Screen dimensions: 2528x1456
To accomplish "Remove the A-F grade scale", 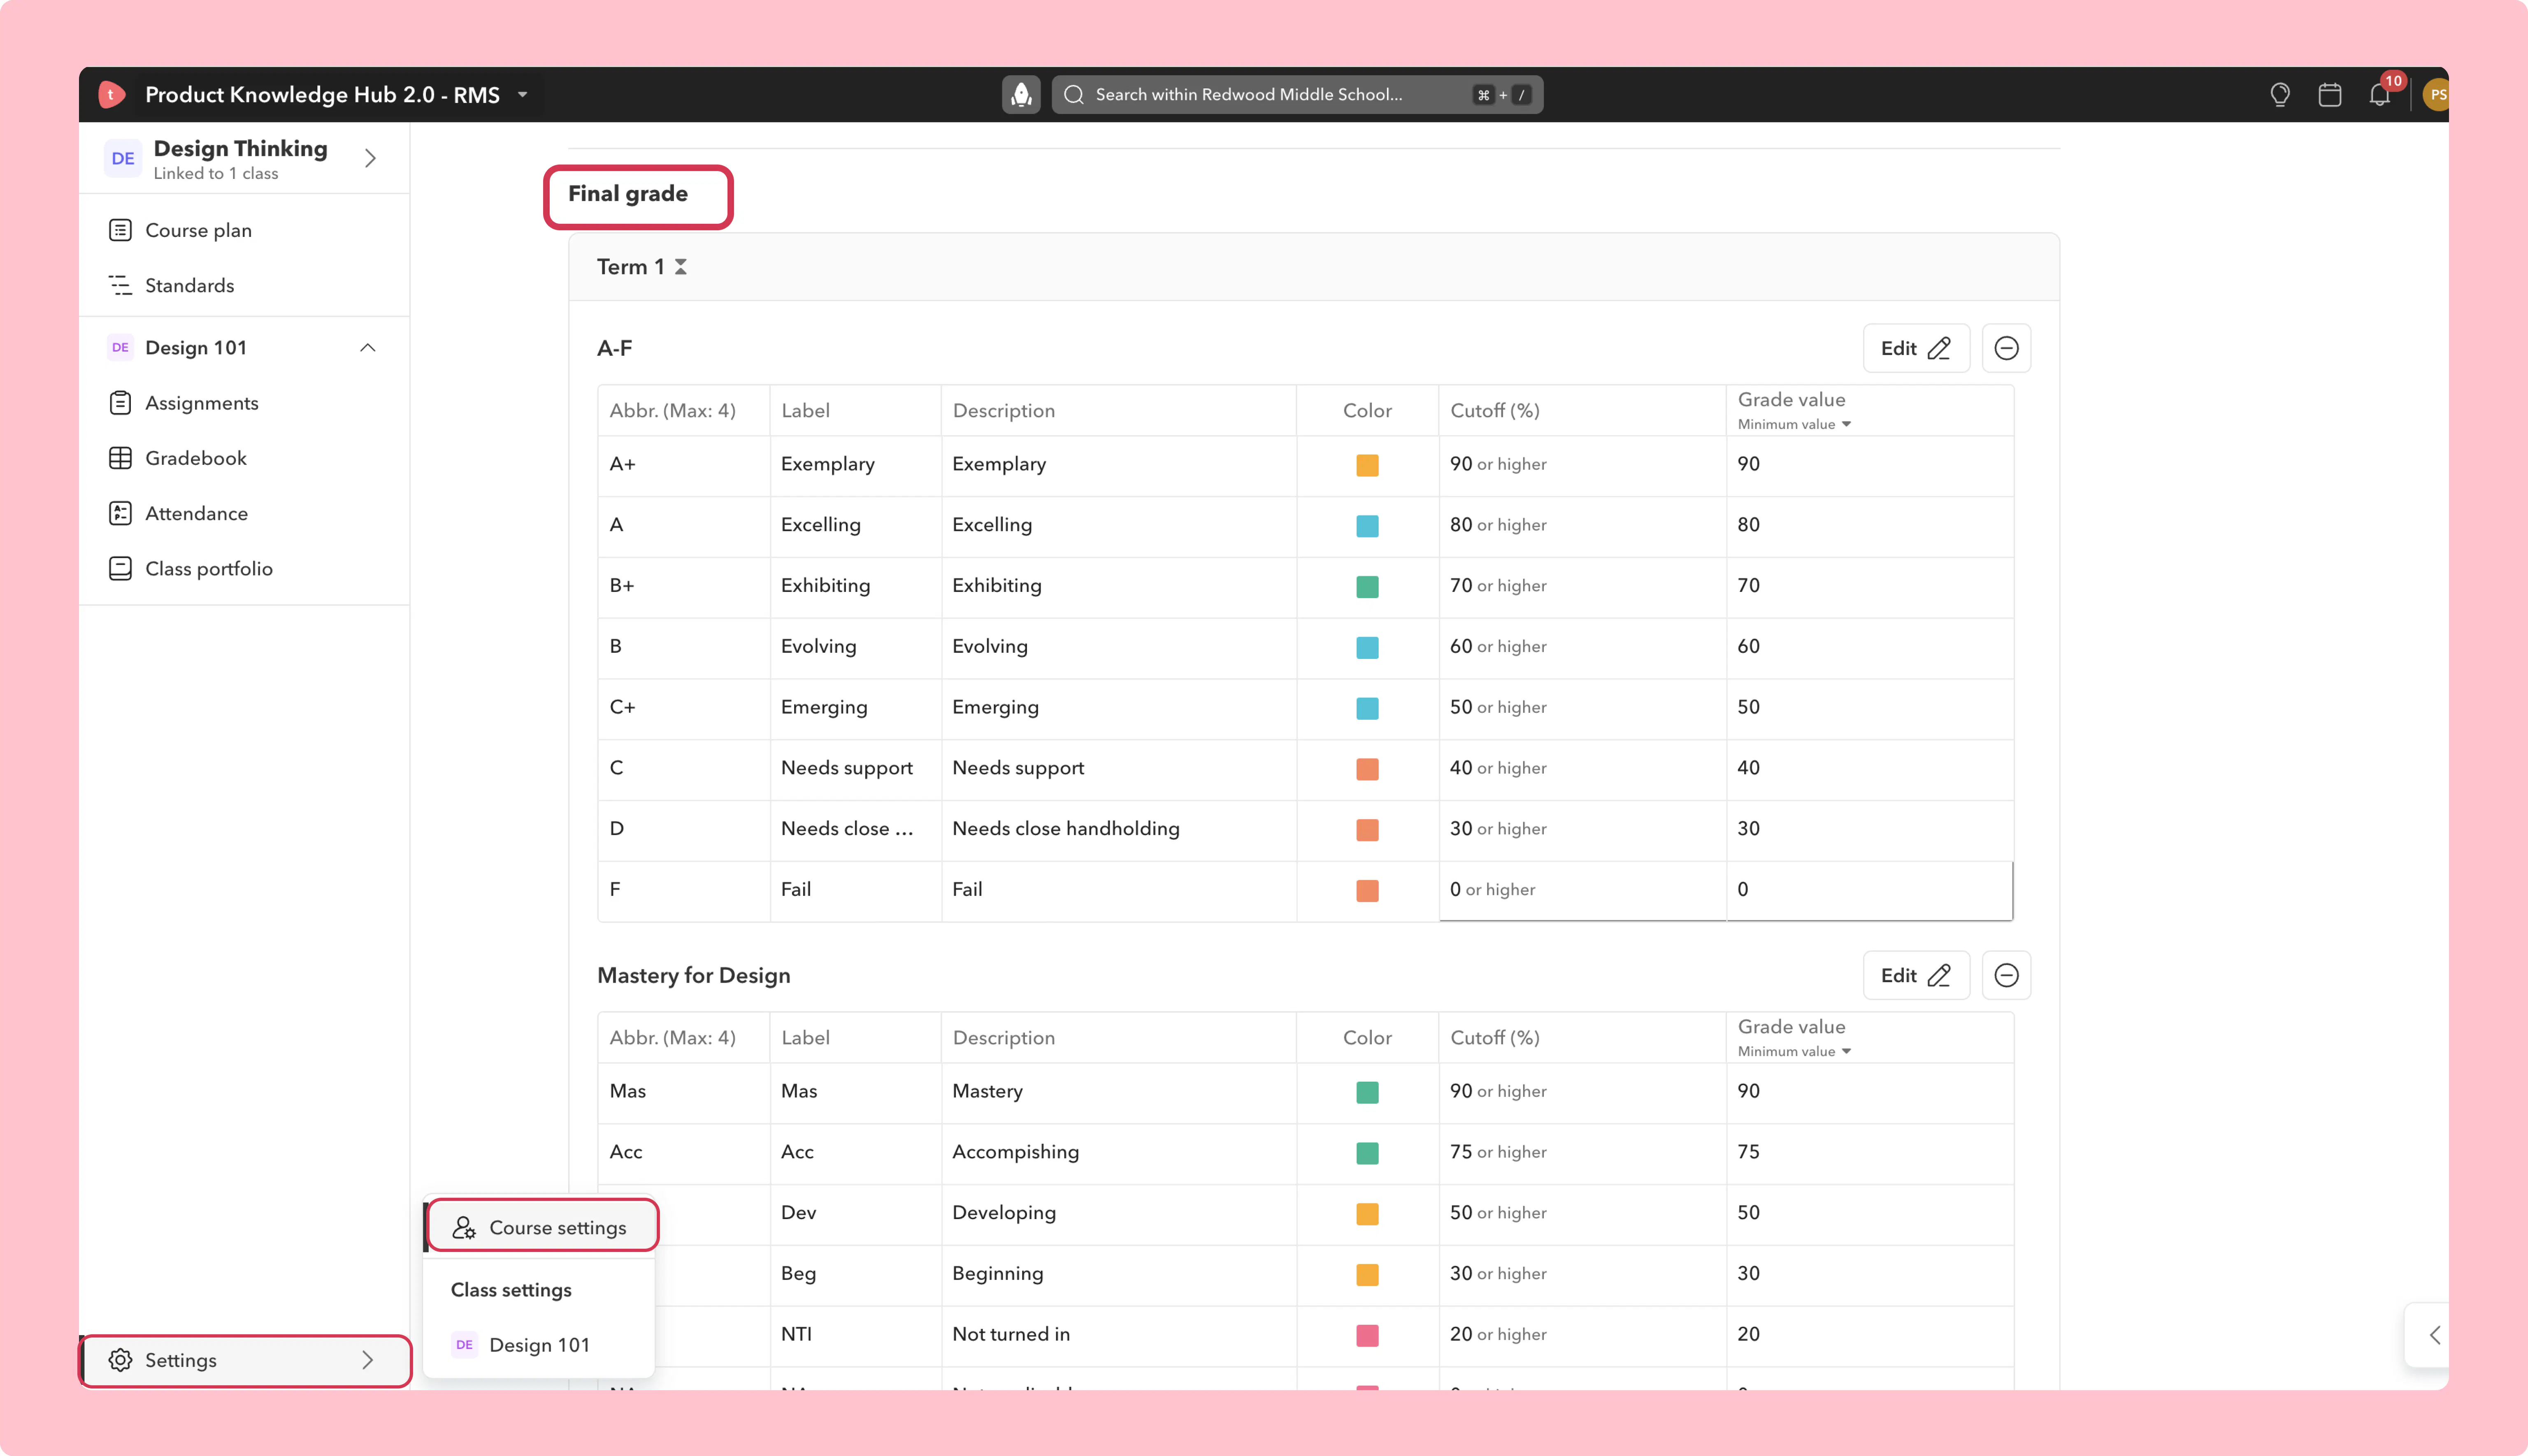I will pos(2006,348).
